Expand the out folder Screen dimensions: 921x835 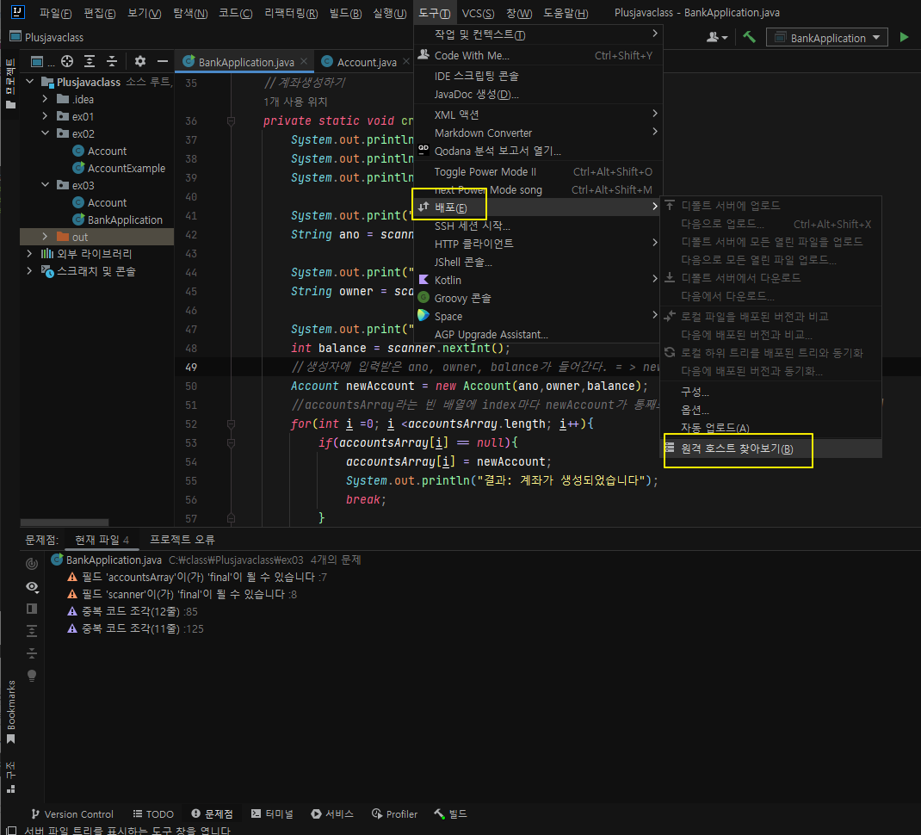click(x=46, y=237)
